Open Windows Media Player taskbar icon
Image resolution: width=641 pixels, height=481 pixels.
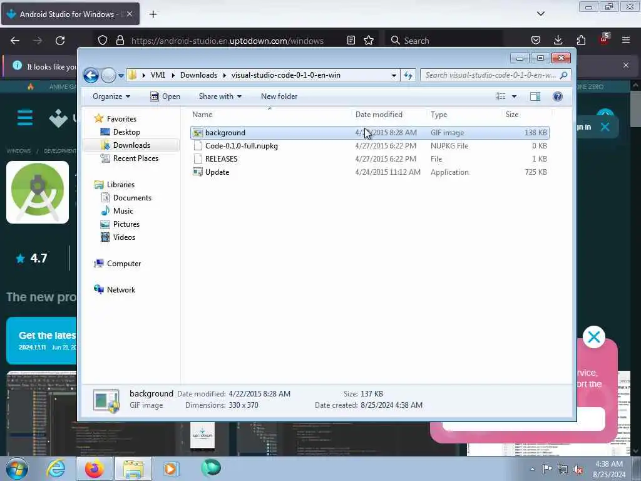click(x=170, y=468)
